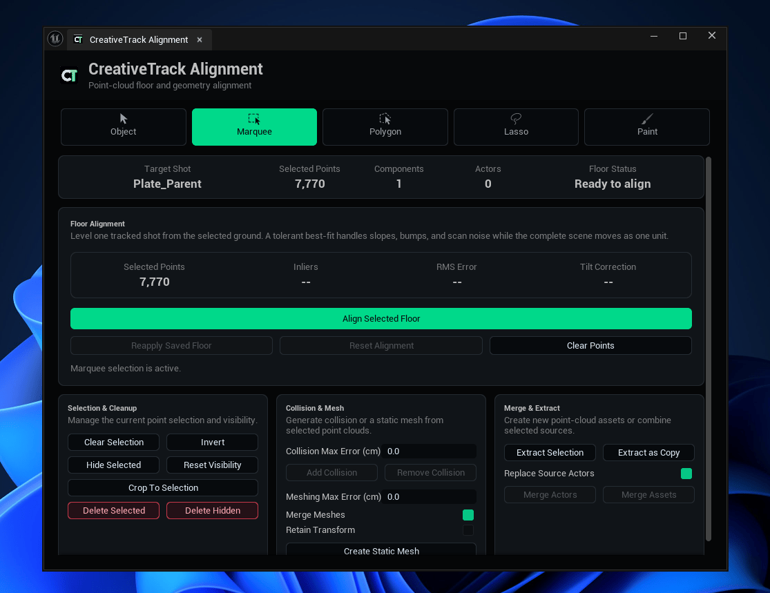Click the top Selected Points 7,770 value
Viewport: 770px width, 593px height.
coord(310,184)
